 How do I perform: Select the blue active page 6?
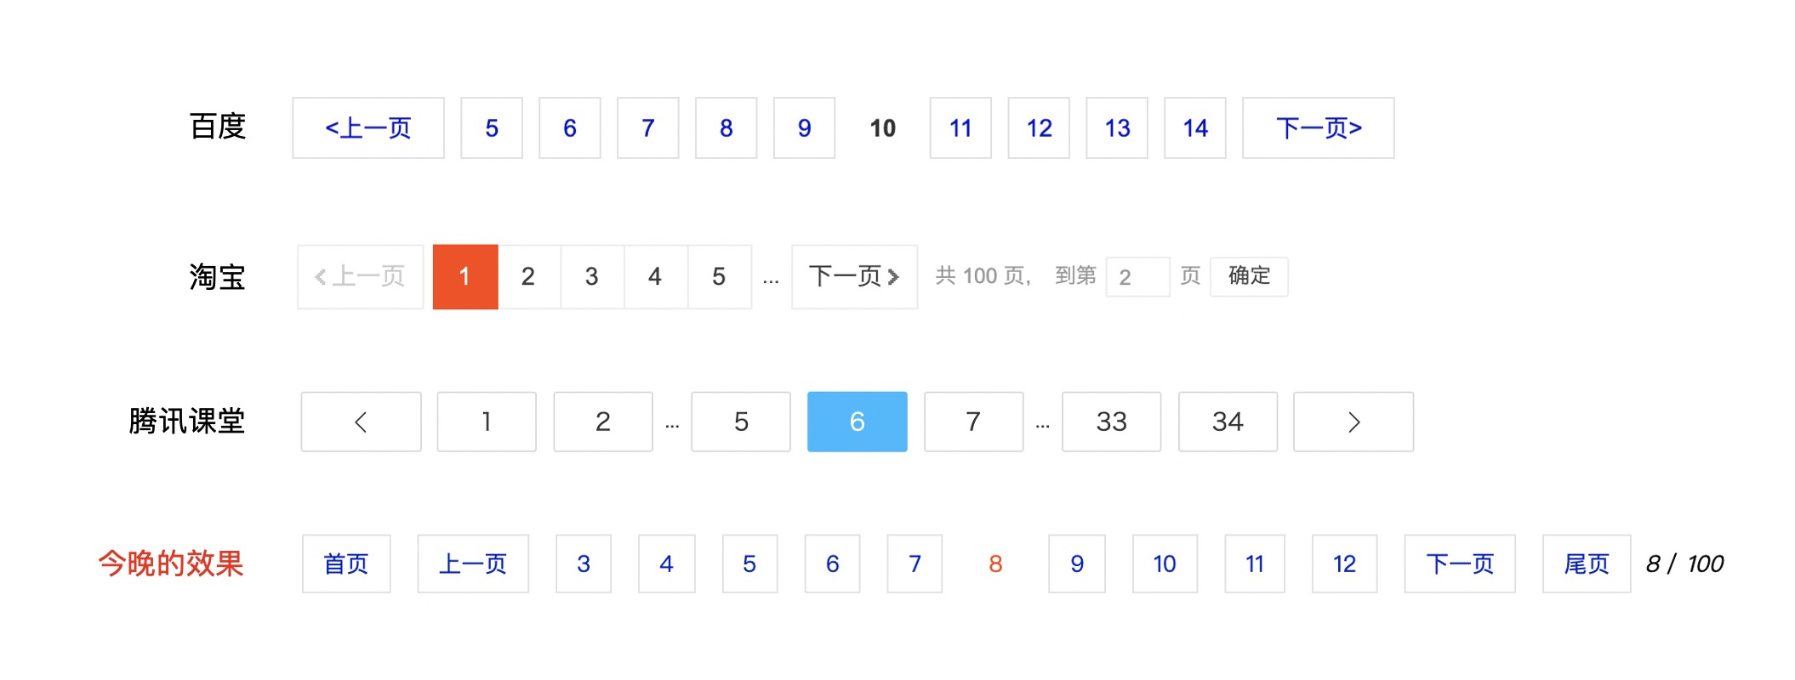coord(858,422)
